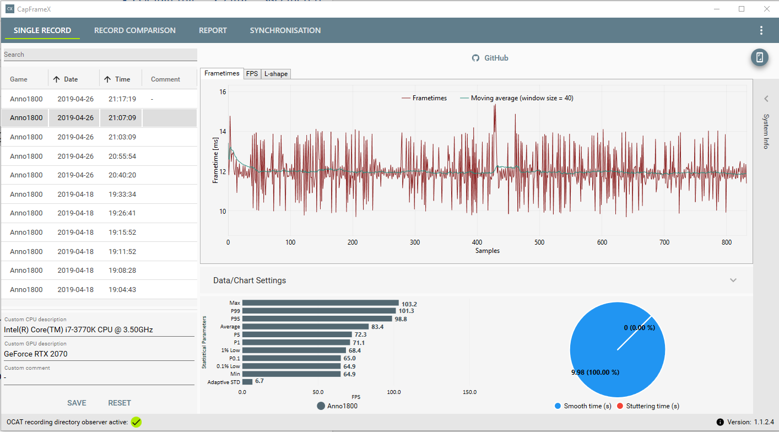Click the CapFrameX app logo in title bar

pyautogui.click(x=10, y=9)
